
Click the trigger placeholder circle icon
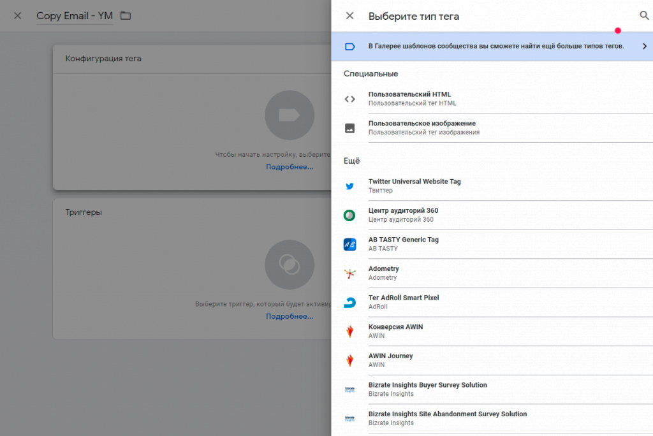[x=290, y=265]
